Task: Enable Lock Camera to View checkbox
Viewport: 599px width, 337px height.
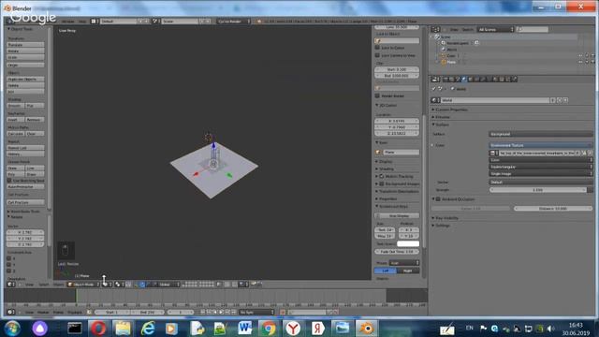Action: [x=377, y=55]
